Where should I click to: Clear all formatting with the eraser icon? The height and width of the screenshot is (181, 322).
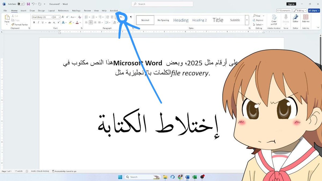coord(80,17)
